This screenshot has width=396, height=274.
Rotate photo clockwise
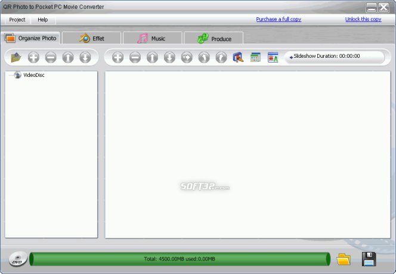point(221,57)
